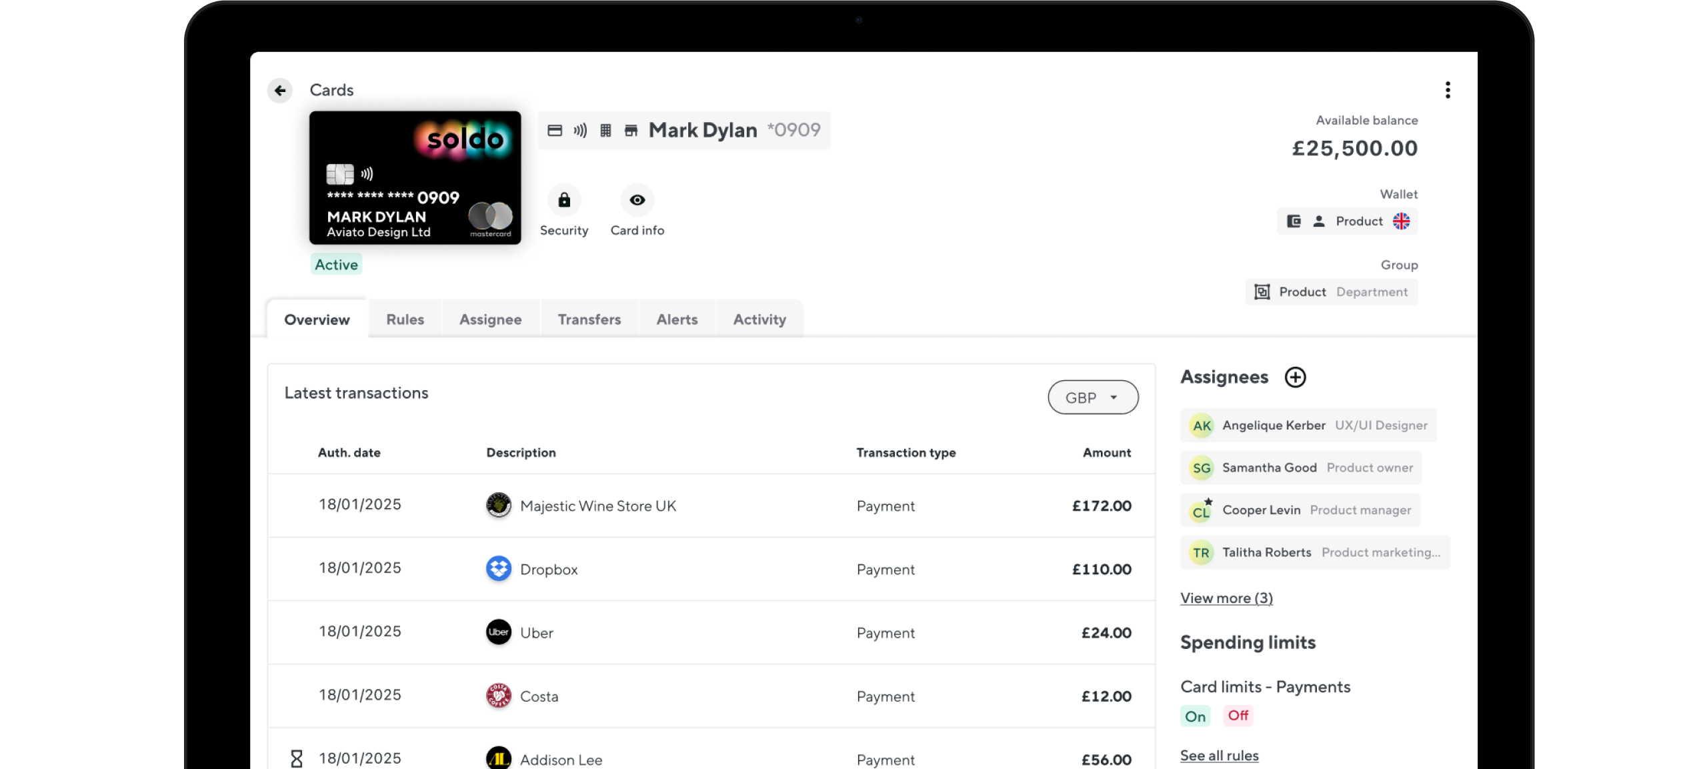1707x769 pixels.
Task: Add an assignee with the plus icon
Action: (x=1295, y=377)
